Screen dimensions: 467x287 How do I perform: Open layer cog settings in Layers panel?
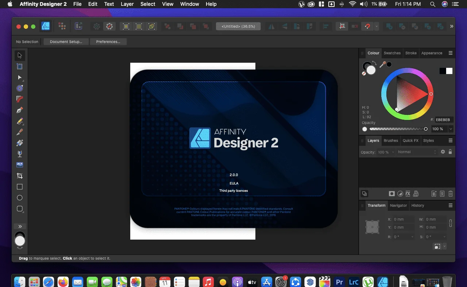click(x=443, y=152)
